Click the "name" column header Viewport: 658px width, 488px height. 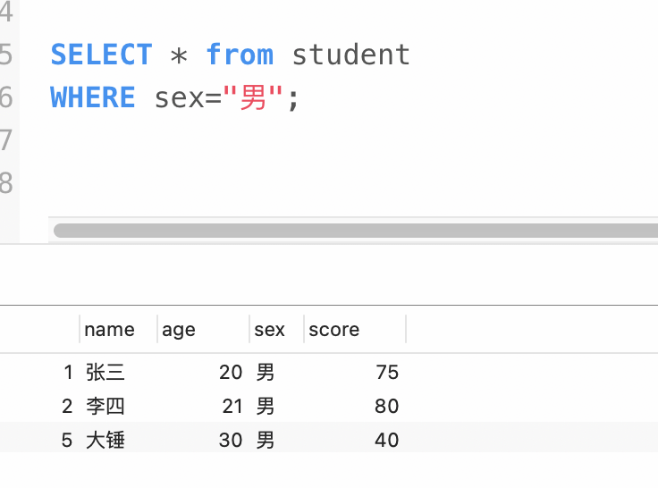click(109, 330)
